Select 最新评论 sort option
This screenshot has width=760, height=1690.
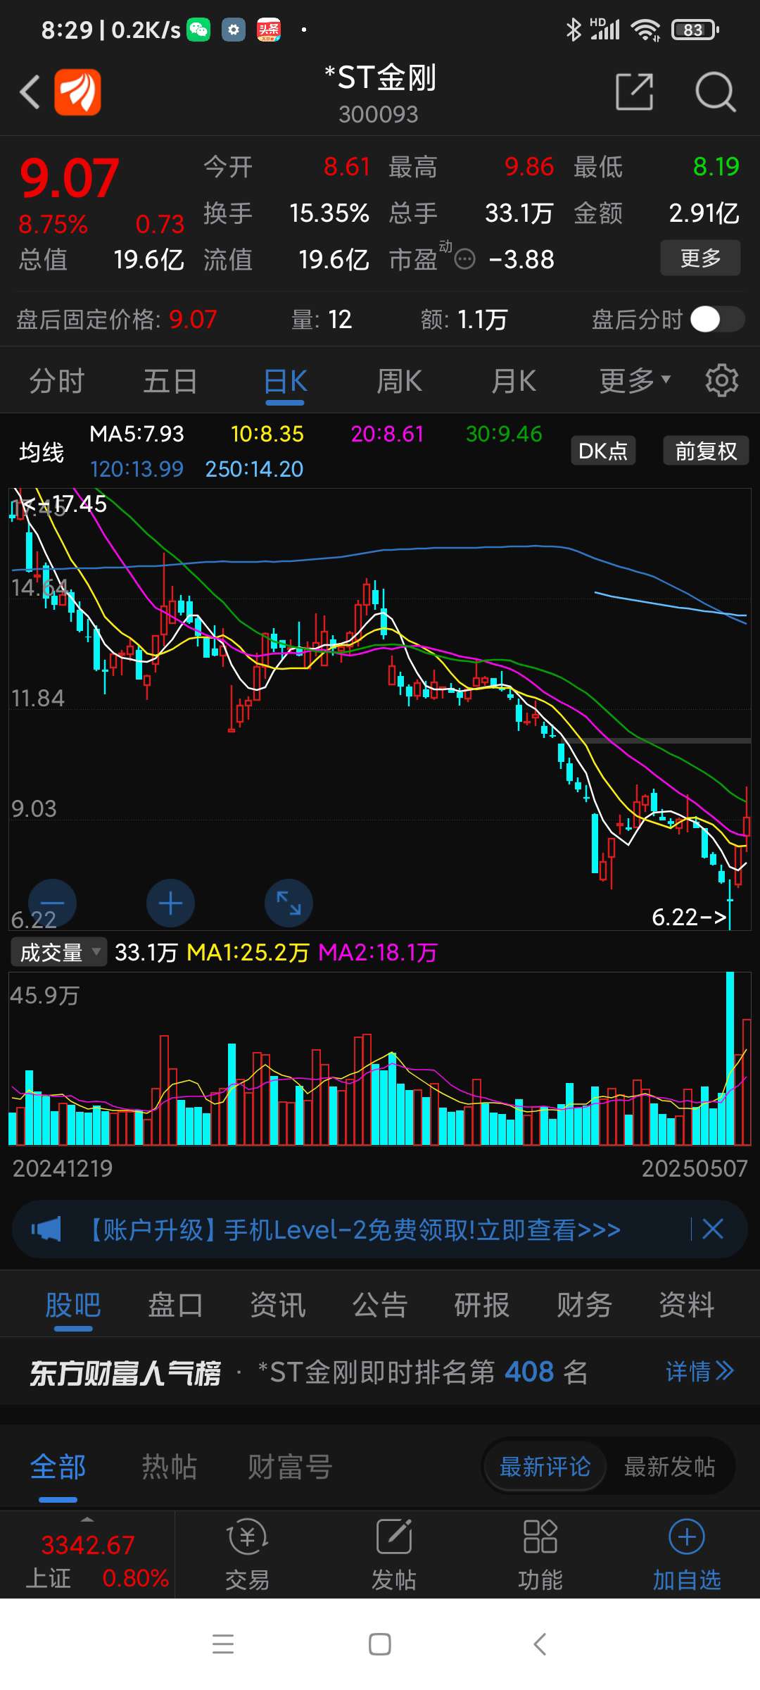tap(545, 1467)
